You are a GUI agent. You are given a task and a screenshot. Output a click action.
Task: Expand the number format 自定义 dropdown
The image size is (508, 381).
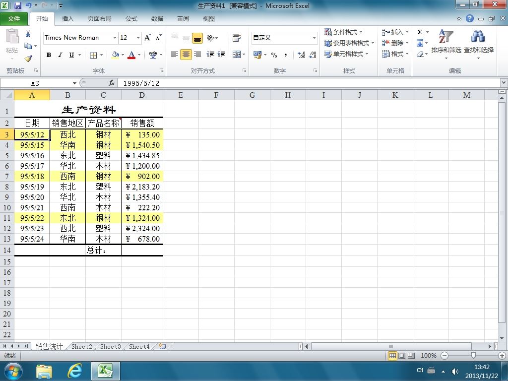314,38
